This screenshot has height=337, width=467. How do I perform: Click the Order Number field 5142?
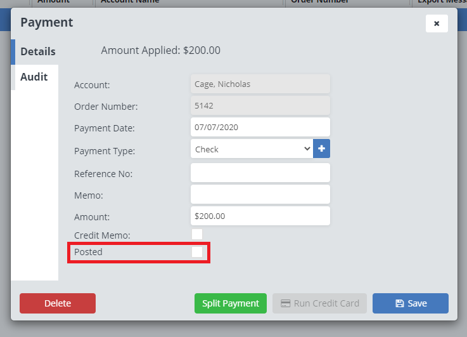coord(260,105)
